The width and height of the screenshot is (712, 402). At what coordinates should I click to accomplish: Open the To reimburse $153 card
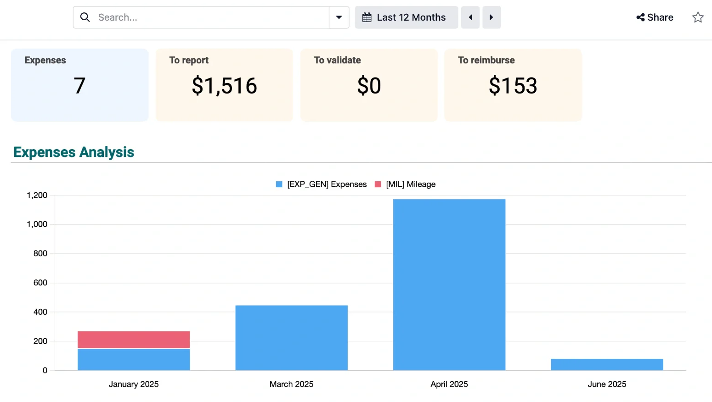point(513,85)
